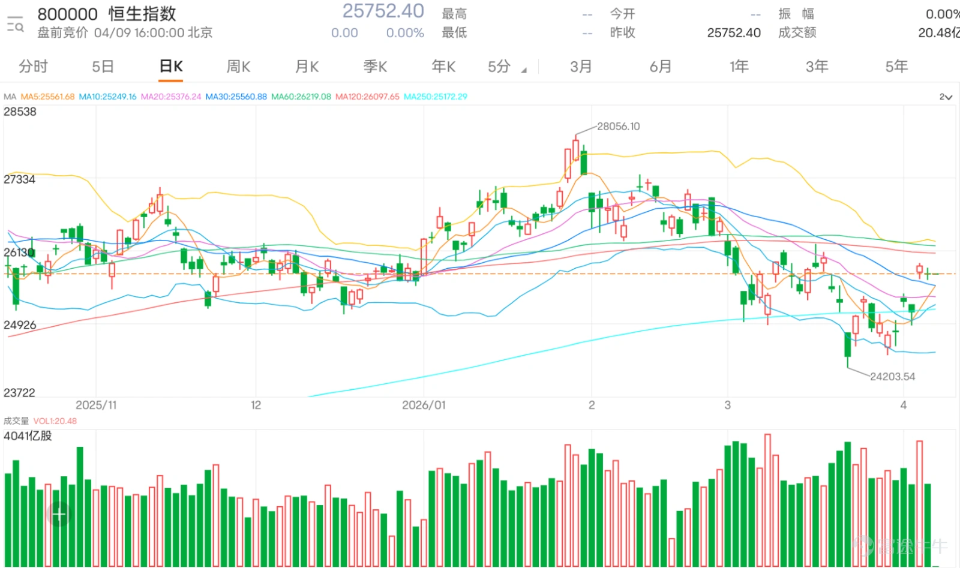Click the 2025/11 date axis label

click(x=96, y=405)
